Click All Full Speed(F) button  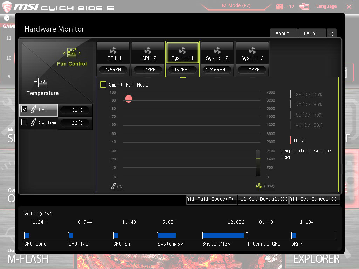(211, 199)
